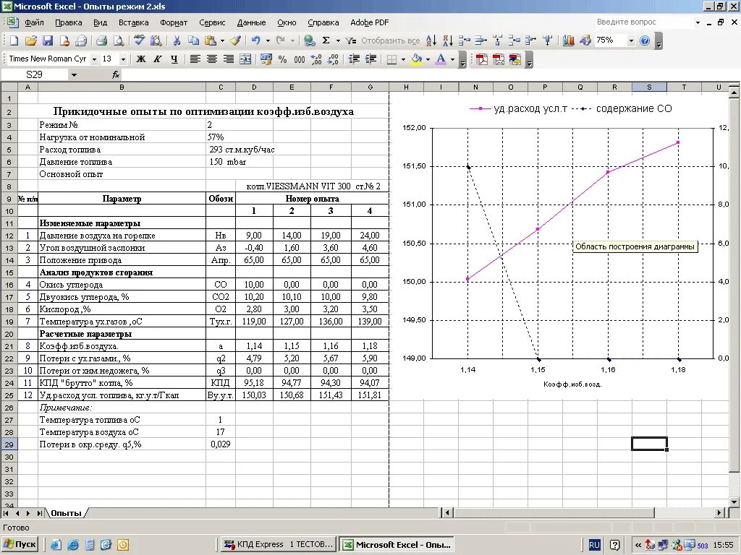
Task: Sort ascending with А-Я icon
Action: (431, 40)
